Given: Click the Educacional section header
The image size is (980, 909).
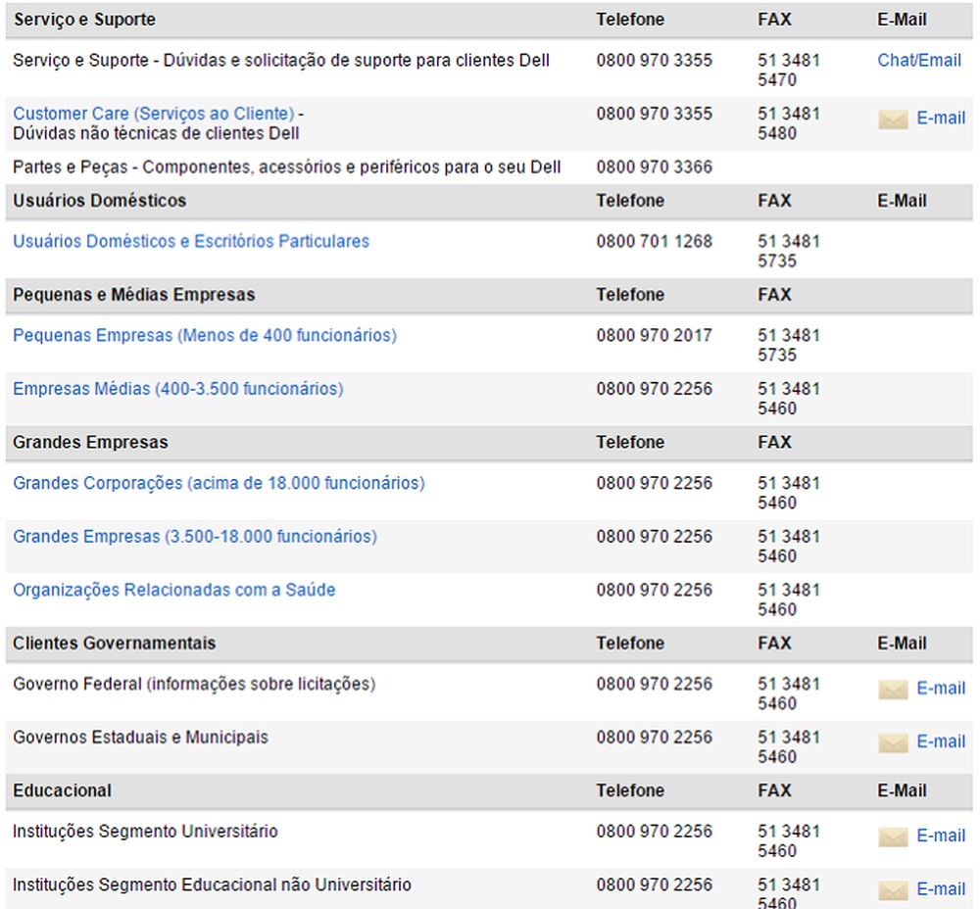Looking at the screenshot, I should [48, 790].
